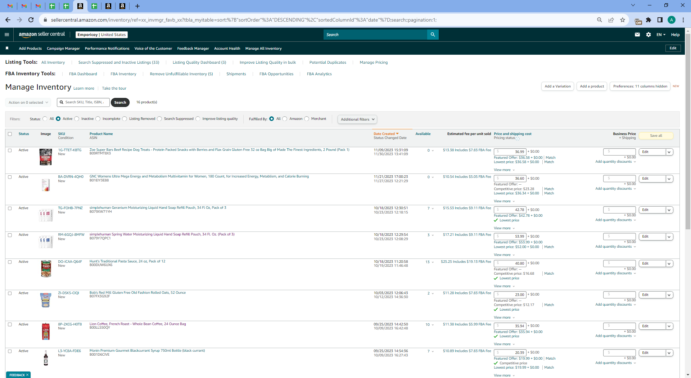The image size is (691, 378).
Task: Open FBA Dashboard tool link
Action: pyautogui.click(x=83, y=74)
